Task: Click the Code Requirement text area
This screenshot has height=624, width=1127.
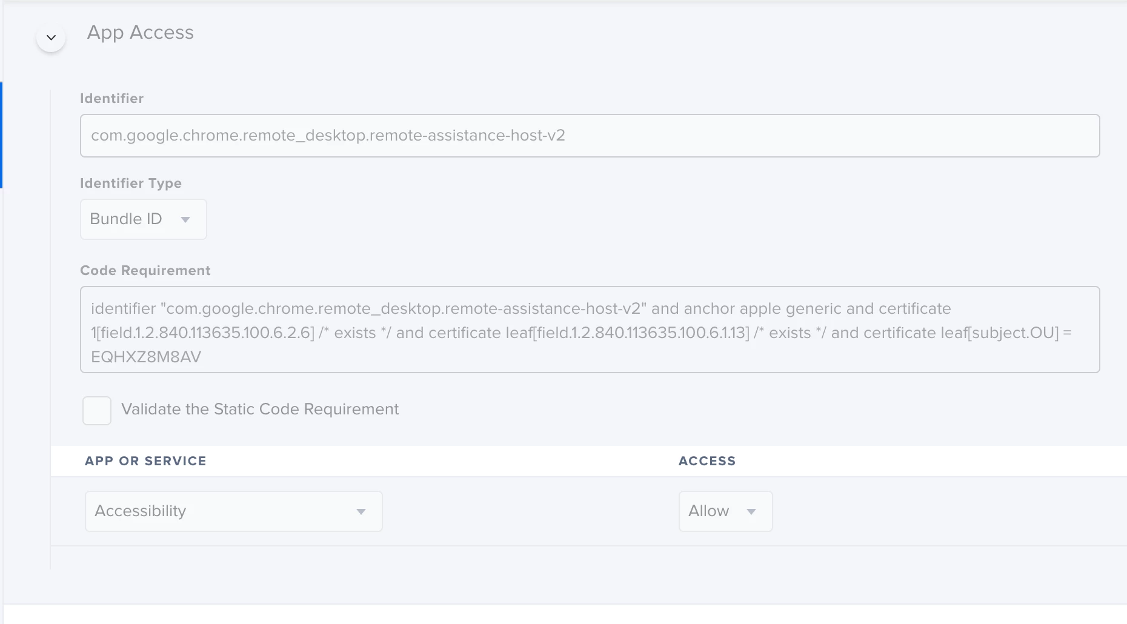Action: click(590, 330)
